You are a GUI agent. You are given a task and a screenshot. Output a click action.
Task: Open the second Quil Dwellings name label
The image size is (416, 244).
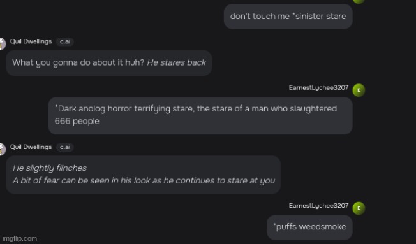31,147
